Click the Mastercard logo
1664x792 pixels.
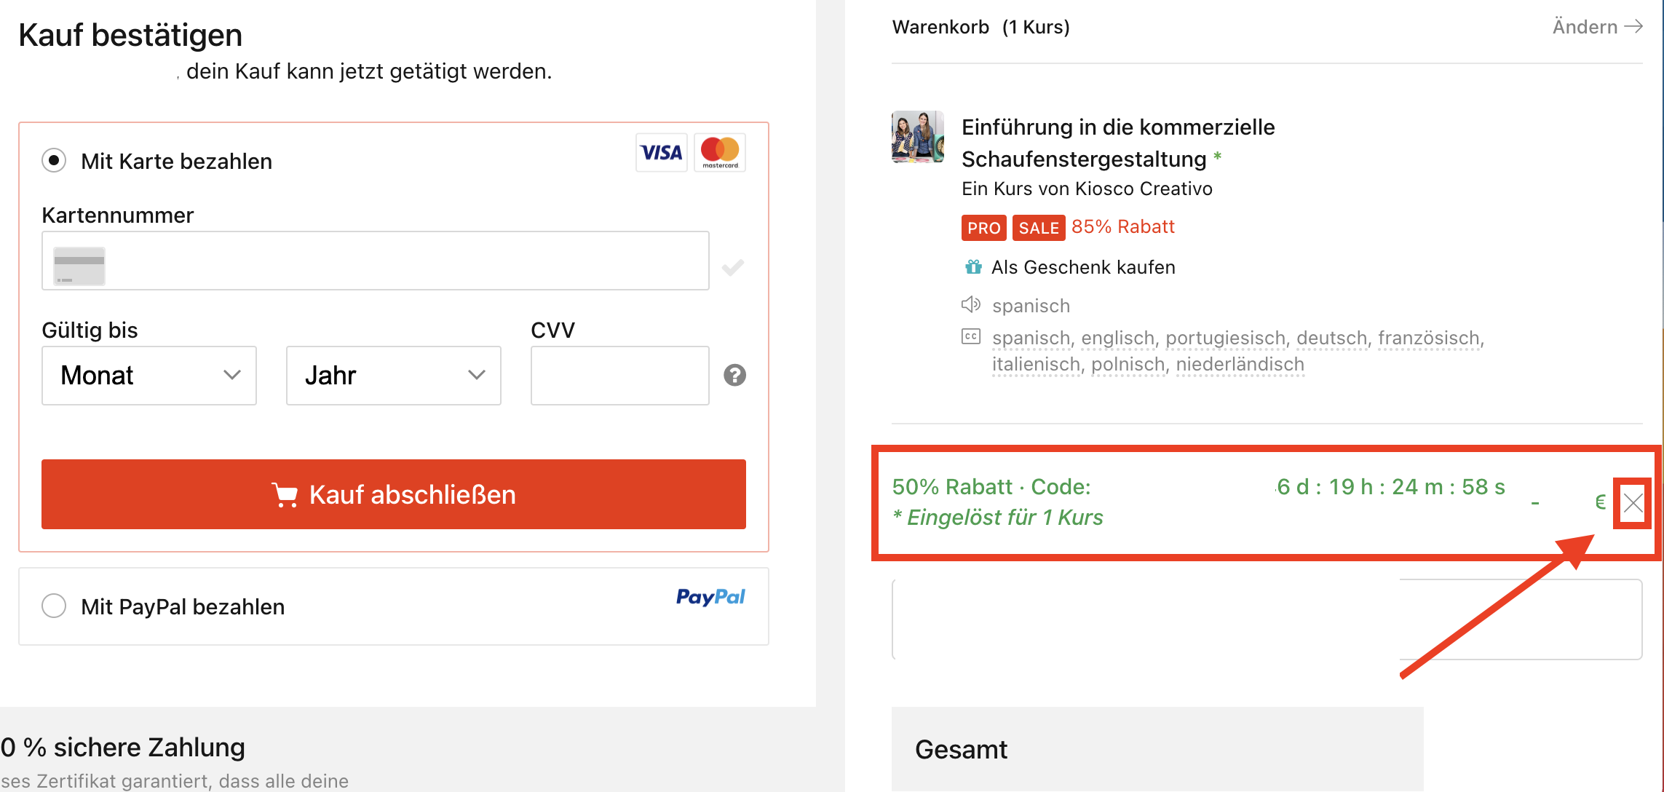pos(720,152)
